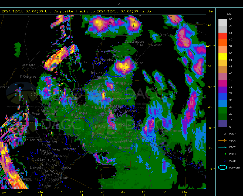Click the green VBCU arrow in legend

[222, 154]
